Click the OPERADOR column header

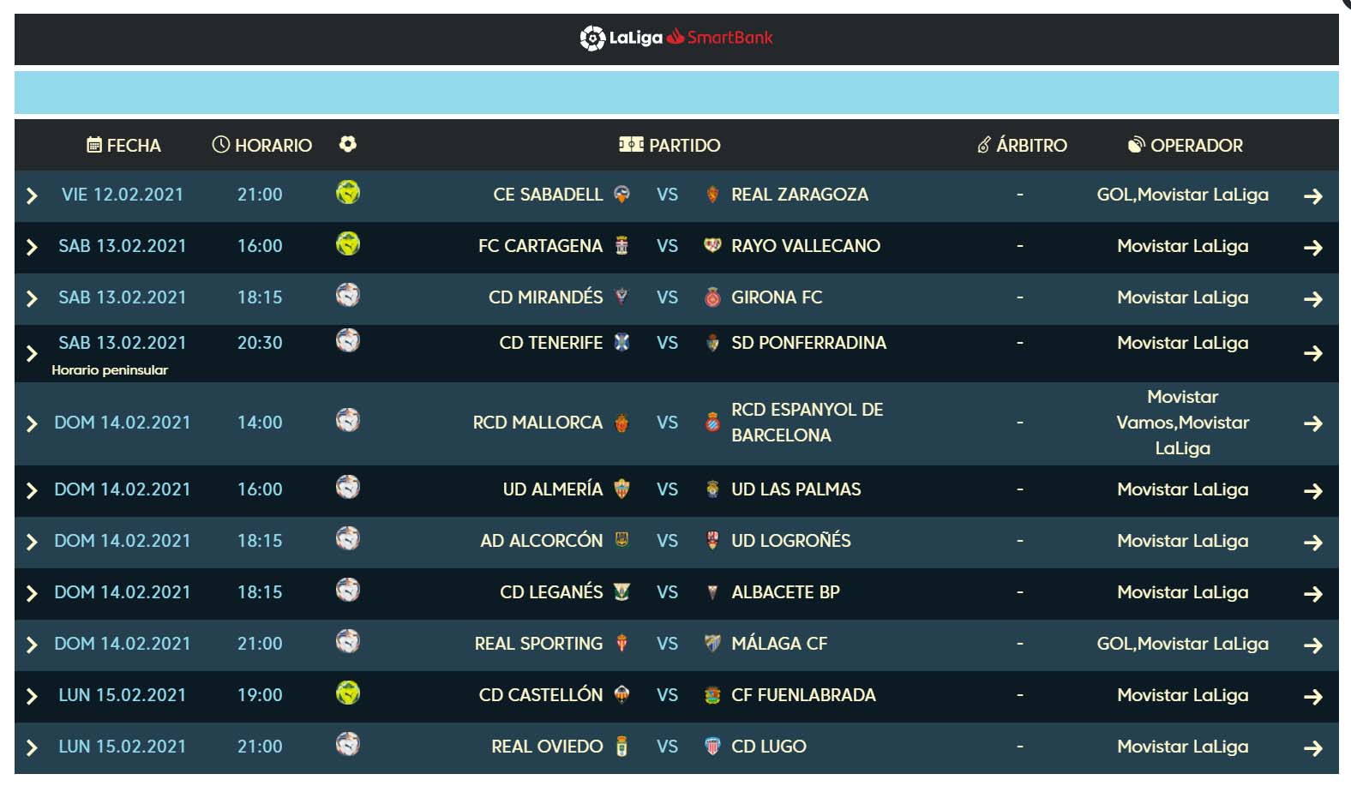point(1186,145)
